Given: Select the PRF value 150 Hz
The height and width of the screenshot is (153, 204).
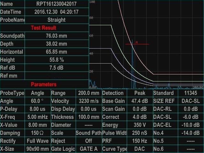Looking at the screenshot, I should (140, 141).
